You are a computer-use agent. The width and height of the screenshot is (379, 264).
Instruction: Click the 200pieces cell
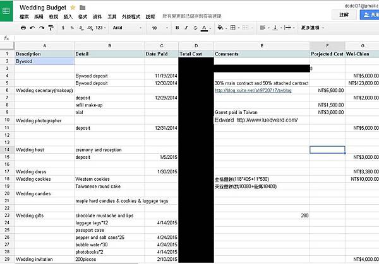click(109, 259)
